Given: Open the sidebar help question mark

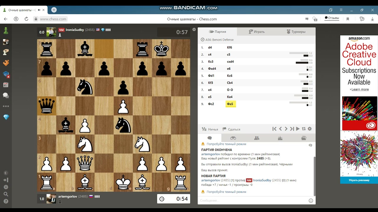Looking at the screenshot, I should pyautogui.click(x=6, y=201).
